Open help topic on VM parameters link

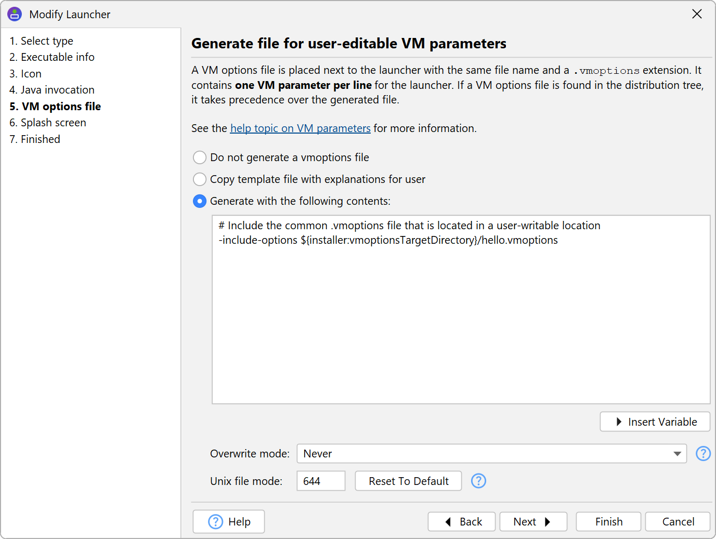coord(300,128)
